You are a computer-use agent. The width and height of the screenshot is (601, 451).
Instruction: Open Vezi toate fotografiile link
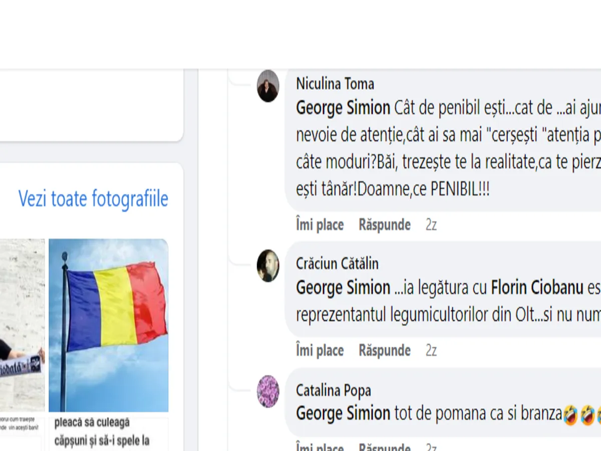93,199
